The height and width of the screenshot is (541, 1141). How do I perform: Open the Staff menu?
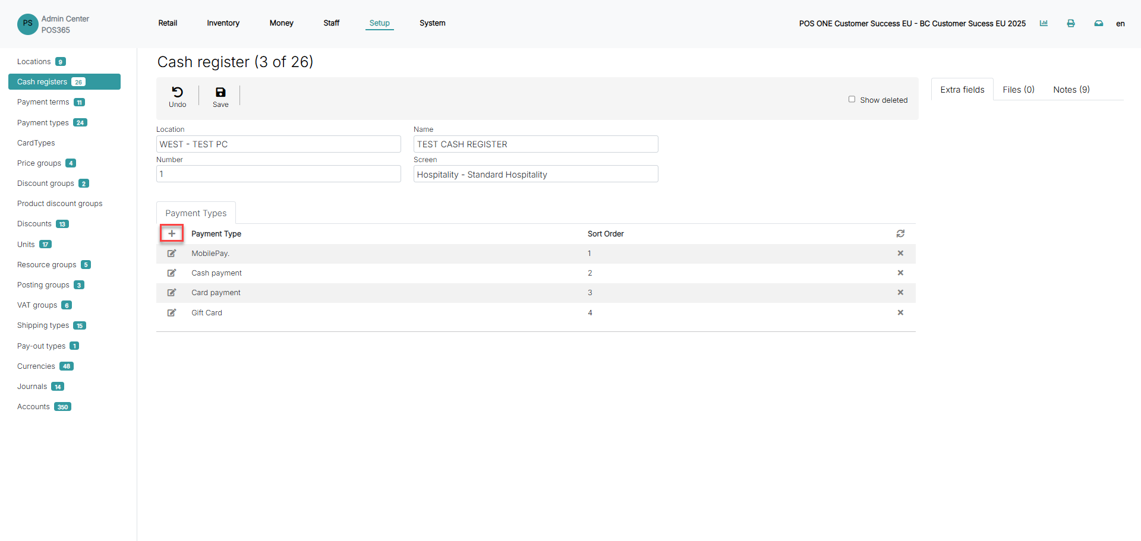coord(331,23)
